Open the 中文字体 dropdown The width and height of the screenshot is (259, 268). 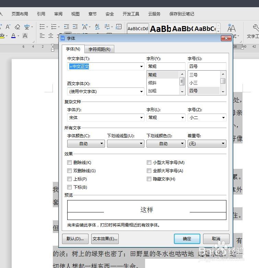tap(141, 67)
